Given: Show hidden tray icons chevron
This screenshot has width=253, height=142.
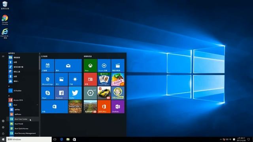Looking at the screenshot, I should click(x=221, y=139).
